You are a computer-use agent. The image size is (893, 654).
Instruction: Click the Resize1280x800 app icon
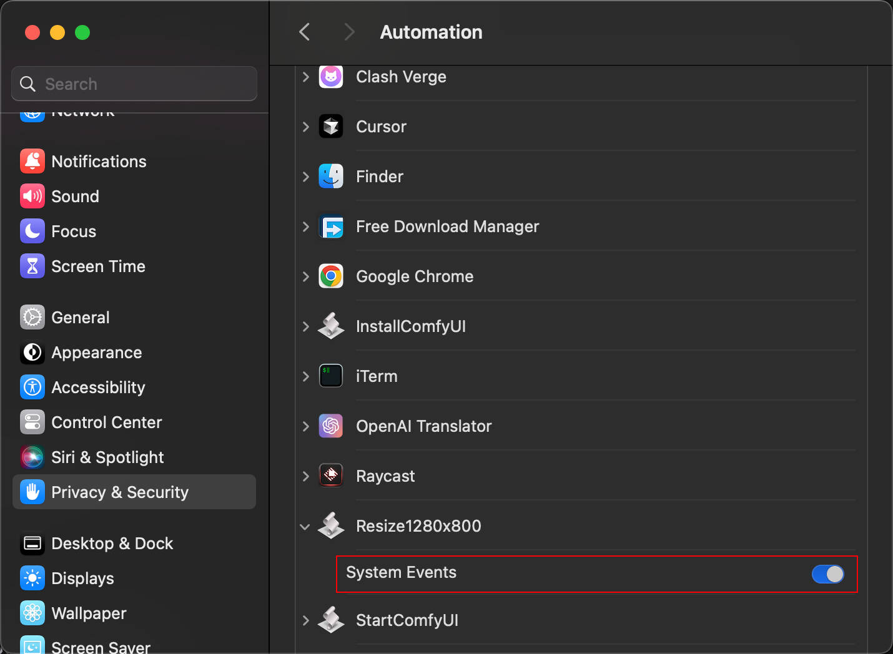click(331, 526)
